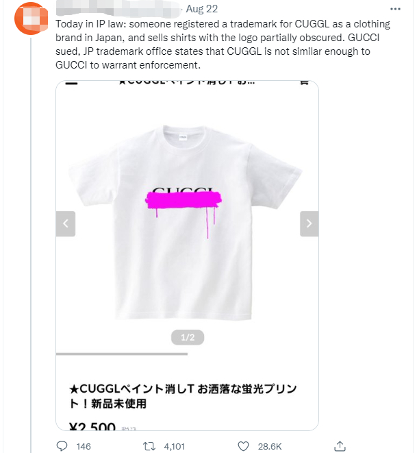Click the hamburger menu icon in the embedded listing
Image resolution: width=417 pixels, height=453 pixels.
(71, 81)
